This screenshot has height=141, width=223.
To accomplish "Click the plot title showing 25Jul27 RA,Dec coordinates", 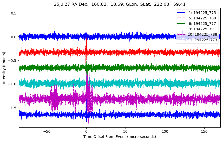I will click(120, 4).
